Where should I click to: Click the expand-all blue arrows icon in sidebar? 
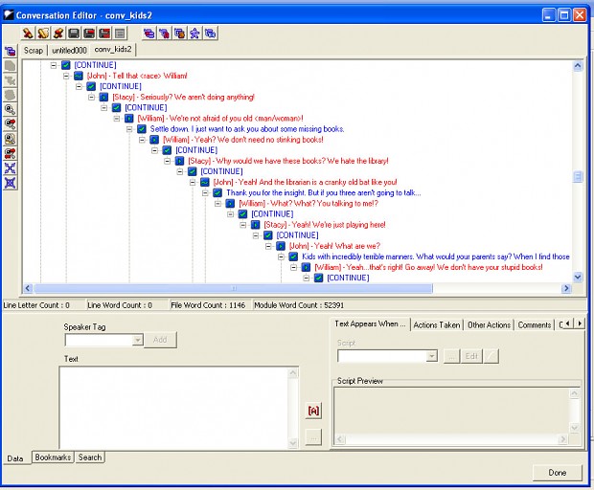tap(11, 168)
